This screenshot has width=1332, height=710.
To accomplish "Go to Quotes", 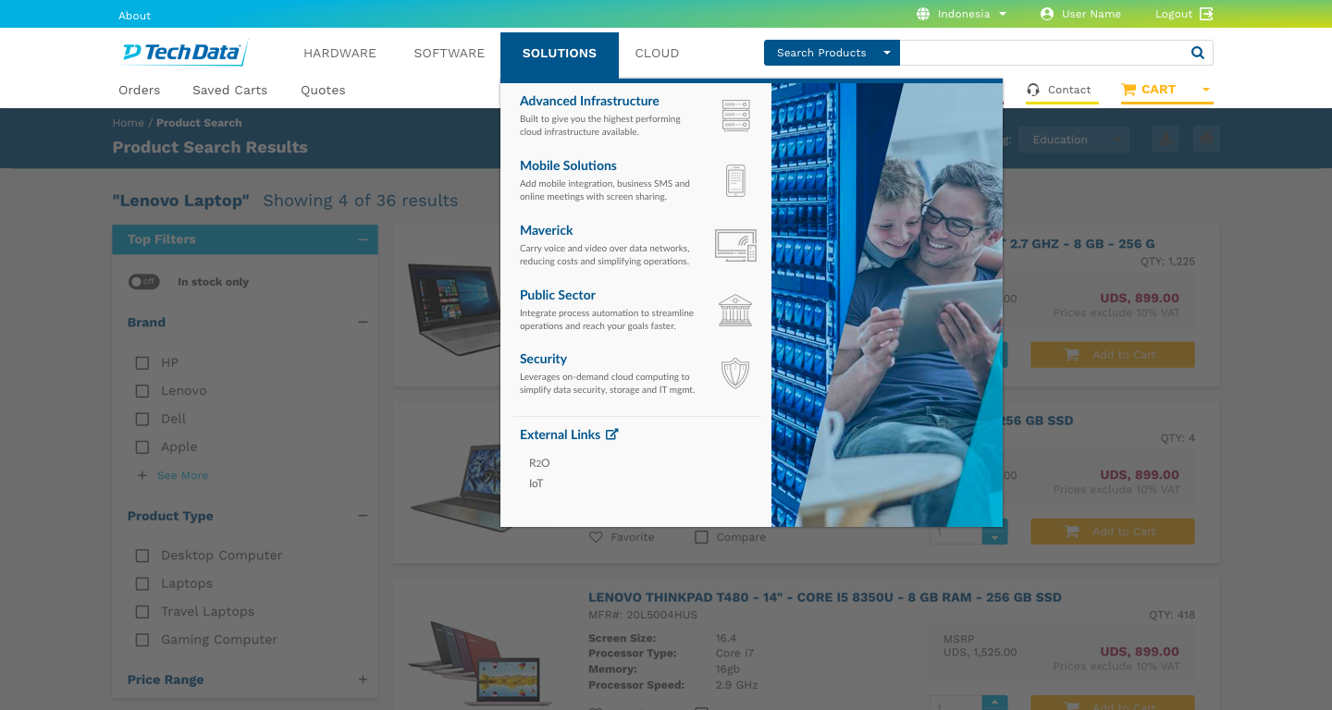I will pyautogui.click(x=323, y=90).
